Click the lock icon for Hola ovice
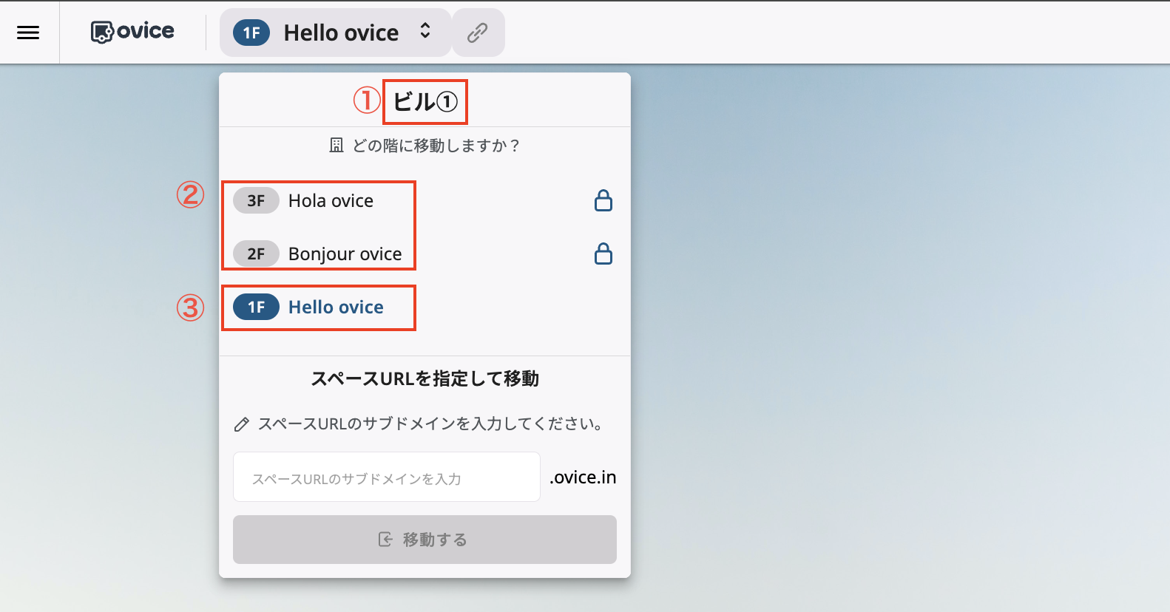This screenshot has width=1170, height=612. click(603, 200)
